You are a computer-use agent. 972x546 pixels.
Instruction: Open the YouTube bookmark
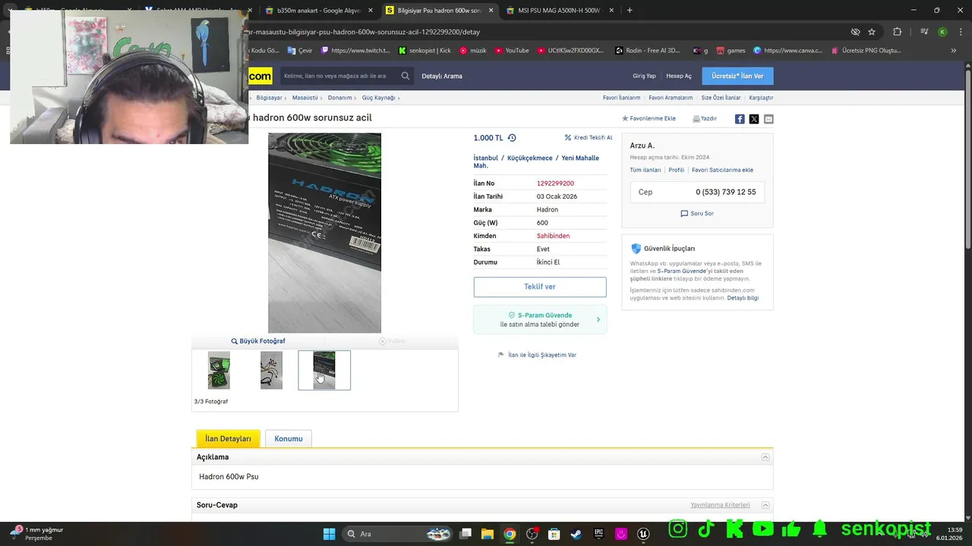[511, 51]
